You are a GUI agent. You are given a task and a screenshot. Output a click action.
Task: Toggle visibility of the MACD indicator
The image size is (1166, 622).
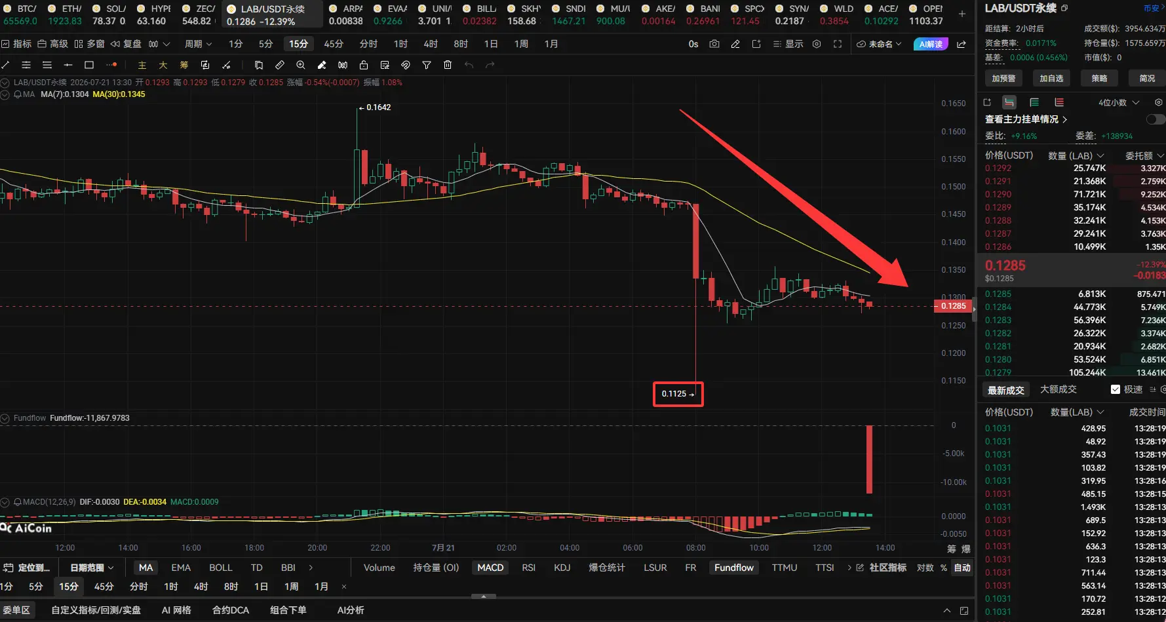pyautogui.click(x=5, y=502)
